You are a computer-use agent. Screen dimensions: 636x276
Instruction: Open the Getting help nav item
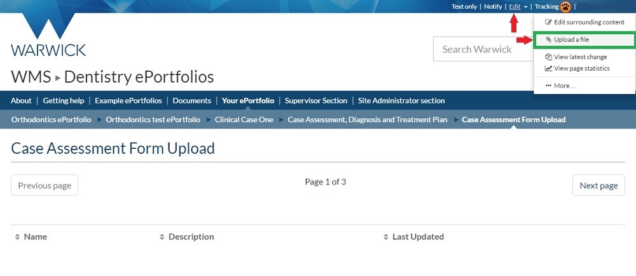64,100
